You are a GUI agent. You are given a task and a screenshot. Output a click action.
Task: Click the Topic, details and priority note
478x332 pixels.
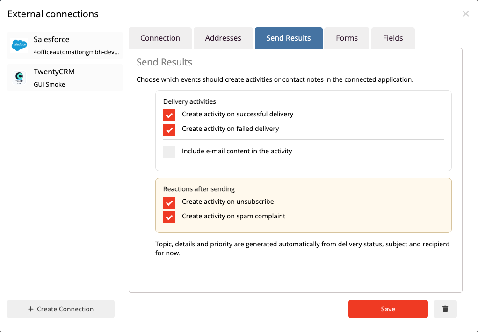(302, 248)
